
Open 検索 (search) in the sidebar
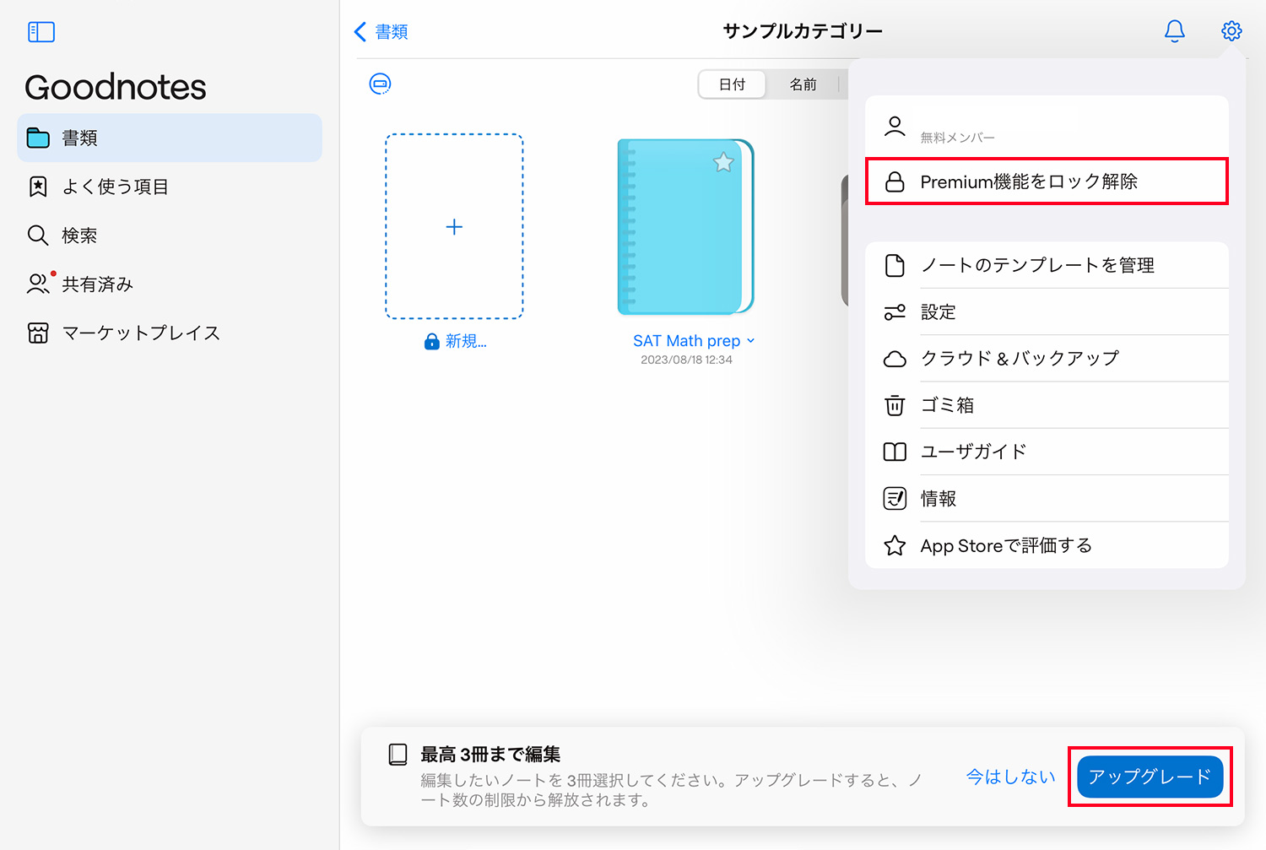(x=78, y=236)
